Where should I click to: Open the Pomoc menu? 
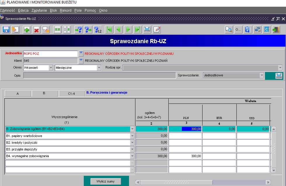pos(90,10)
